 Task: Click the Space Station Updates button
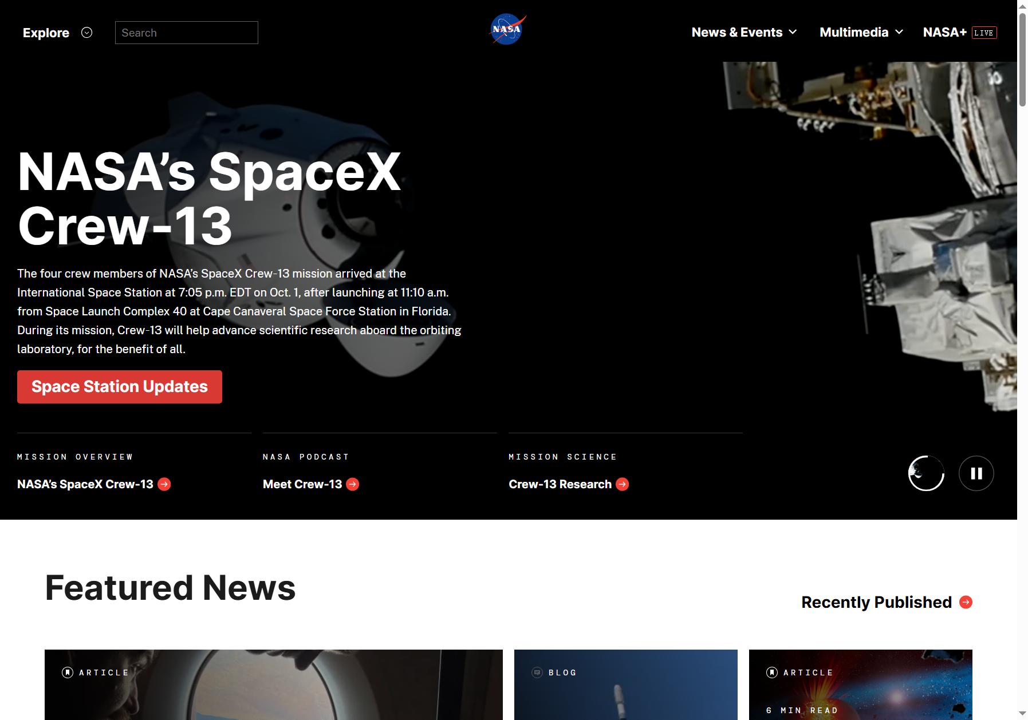pyautogui.click(x=120, y=387)
